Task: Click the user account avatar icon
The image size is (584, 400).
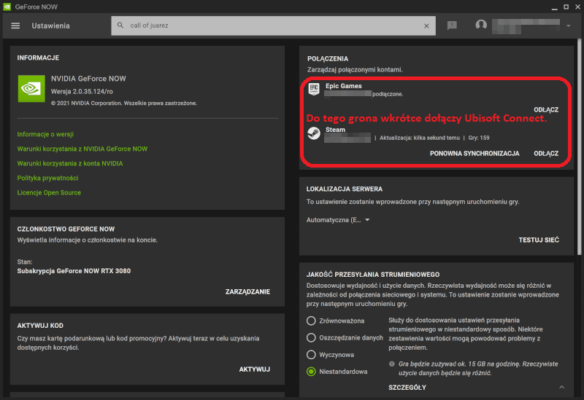Action: click(x=481, y=26)
